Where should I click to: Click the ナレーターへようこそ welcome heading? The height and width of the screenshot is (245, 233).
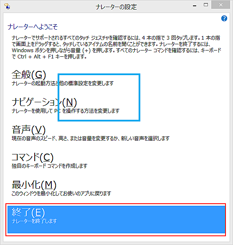pos(33,27)
